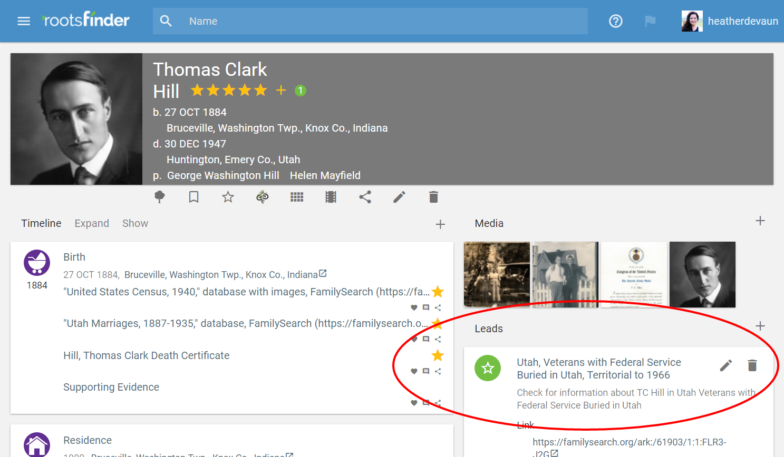
Task: Delete the person using the toolbar trash icon
Action: (433, 197)
